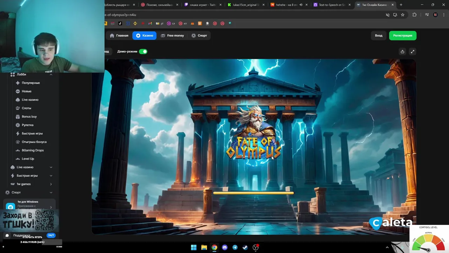
Task: Click the green Регистрация button
Action: click(x=402, y=35)
